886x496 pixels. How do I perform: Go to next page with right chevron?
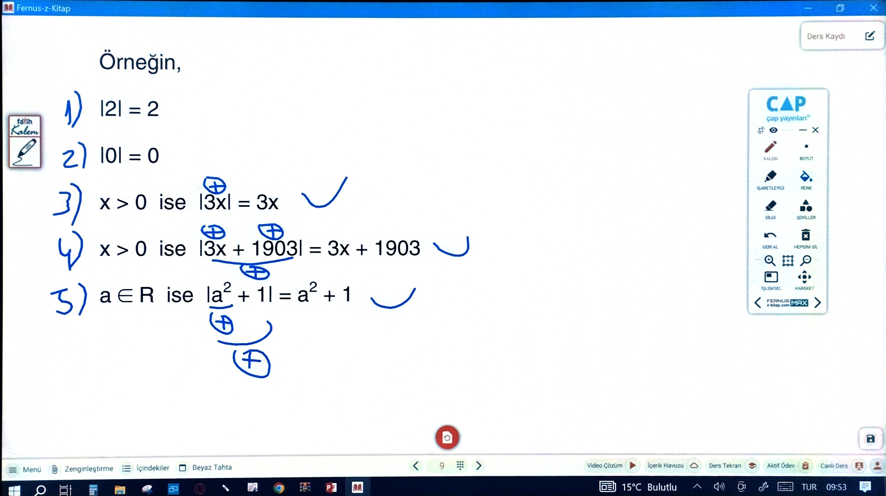click(x=479, y=466)
